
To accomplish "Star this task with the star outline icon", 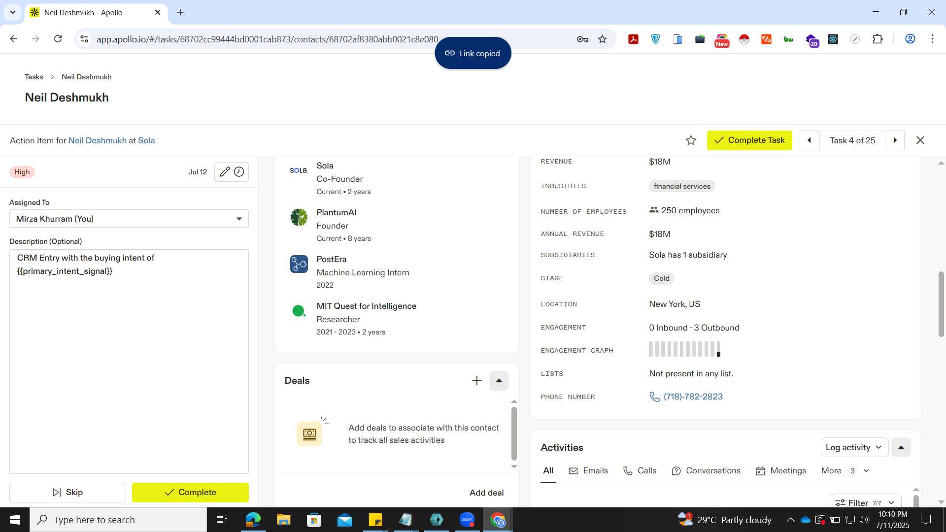I will click(x=691, y=140).
